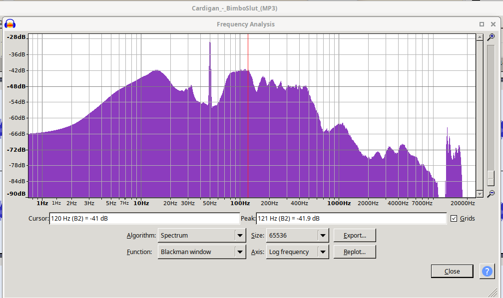
Task: Click the zoom-in magnifier beside the spectrum
Action: pos(491,37)
